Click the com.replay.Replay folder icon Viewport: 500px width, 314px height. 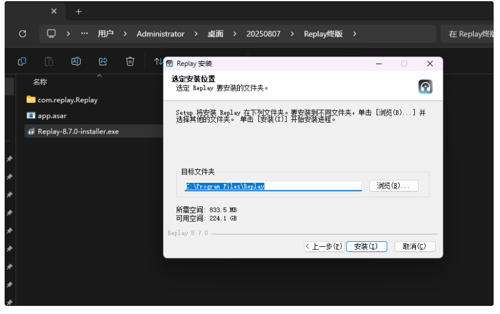[x=31, y=99]
